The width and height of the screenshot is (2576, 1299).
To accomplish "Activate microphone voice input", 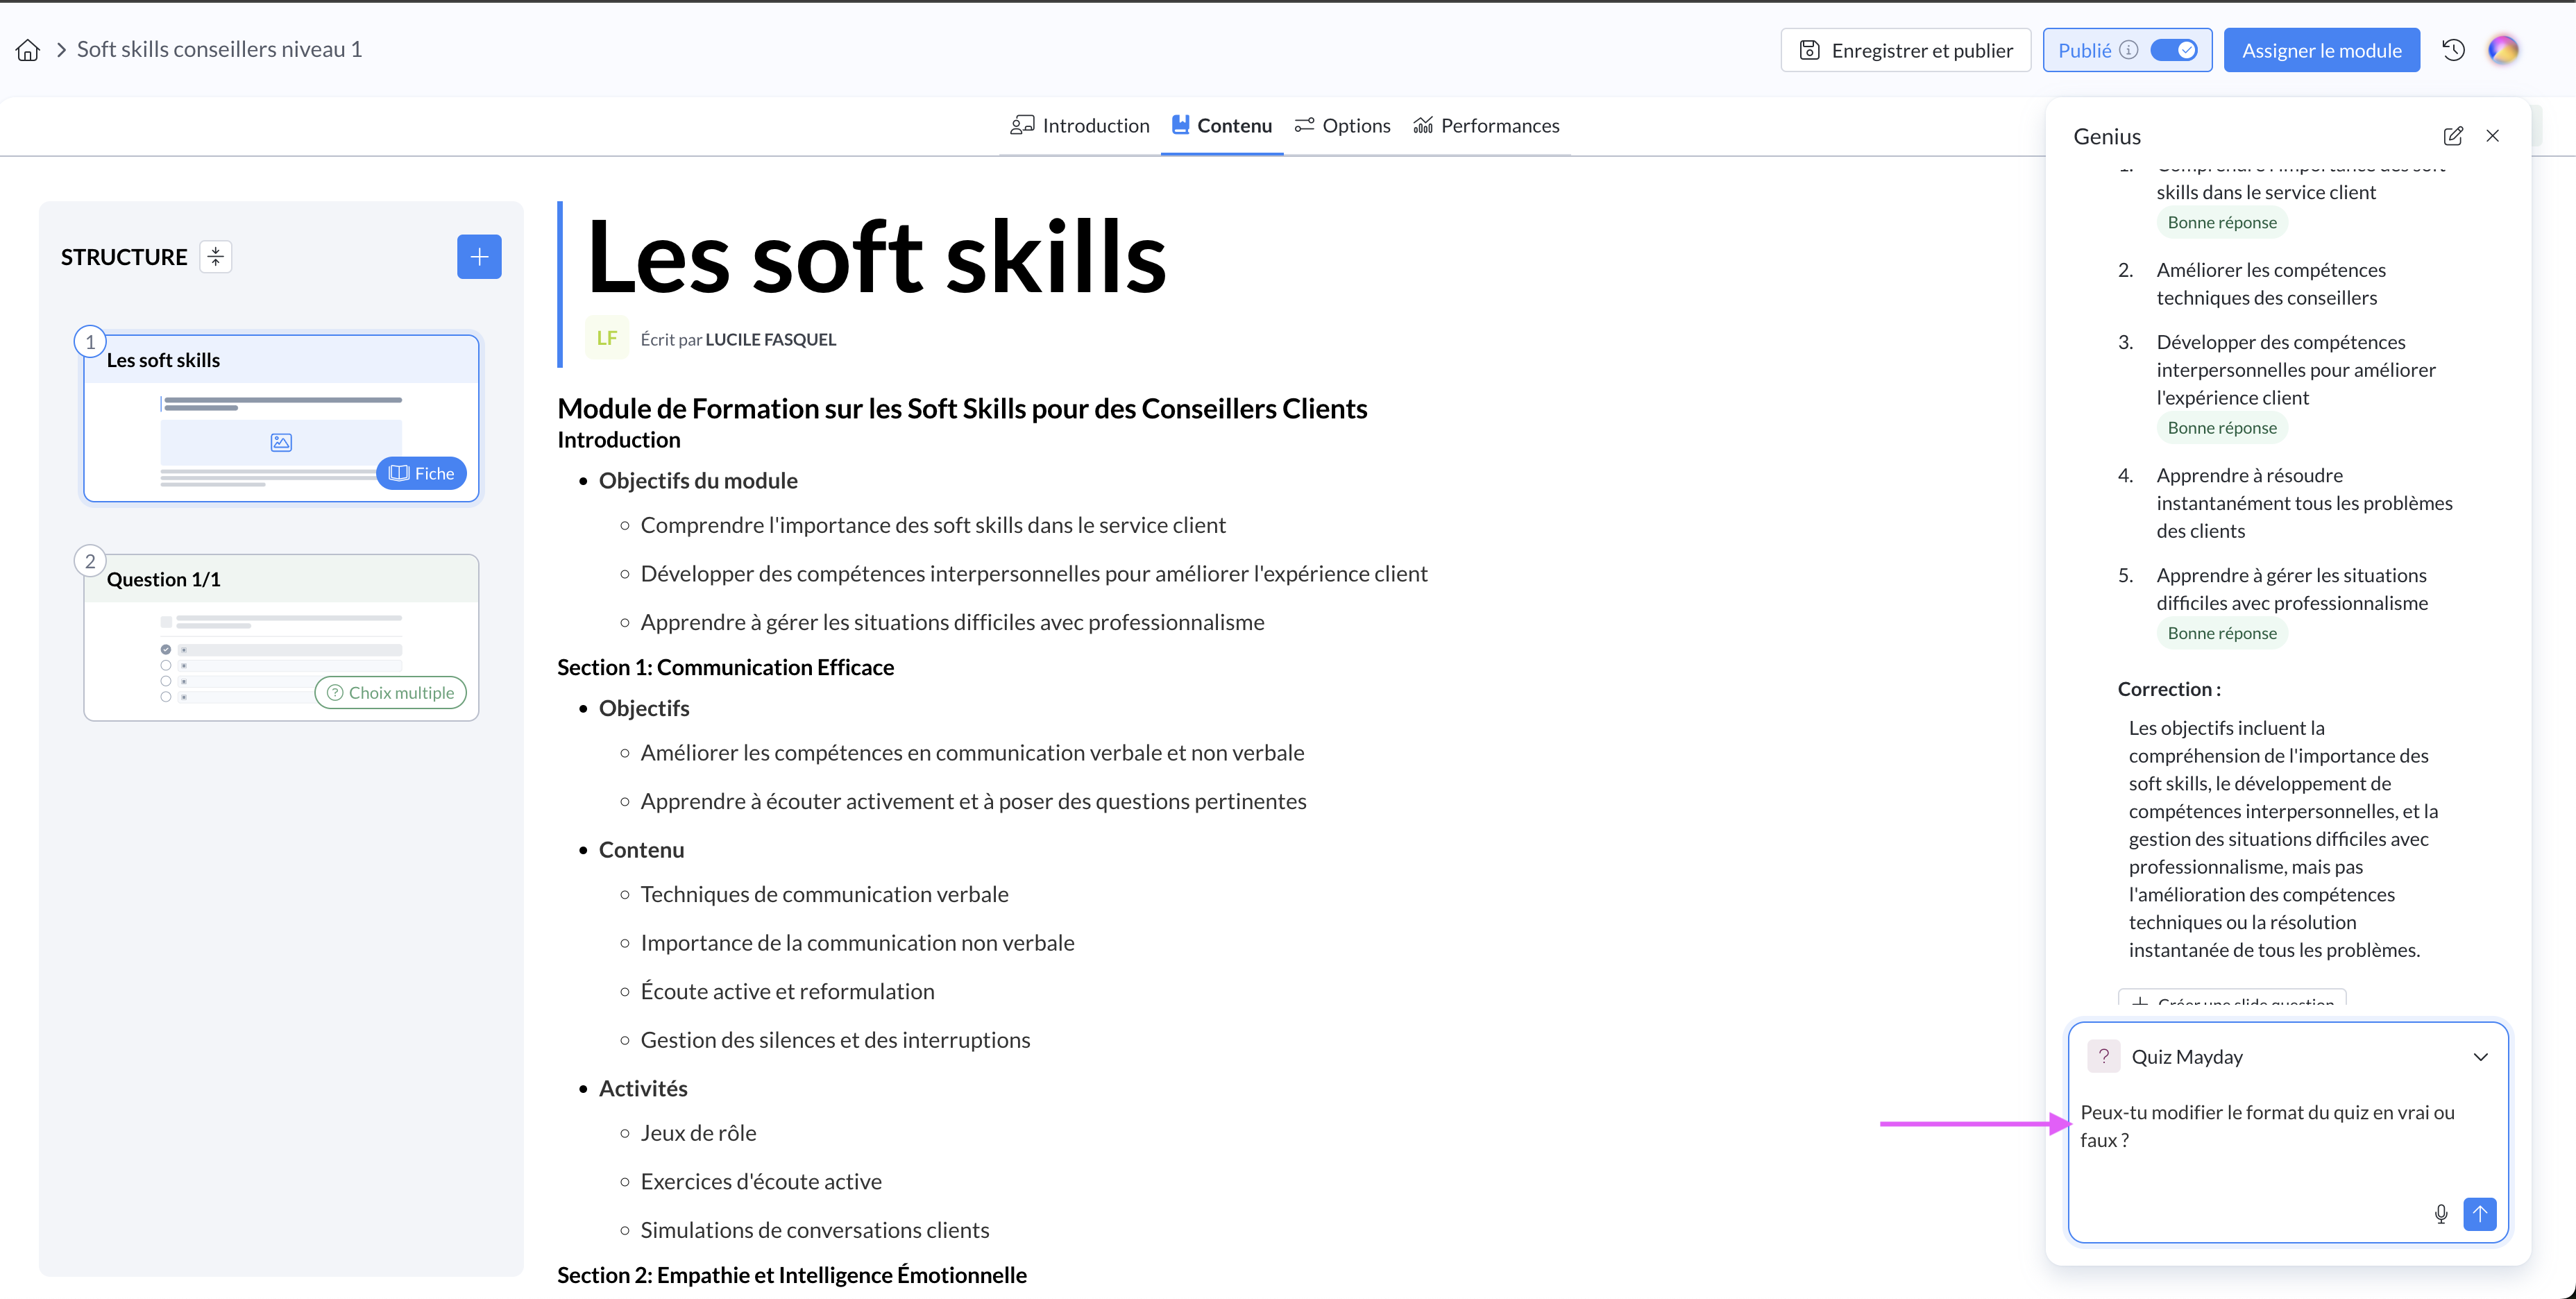I will (2440, 1213).
